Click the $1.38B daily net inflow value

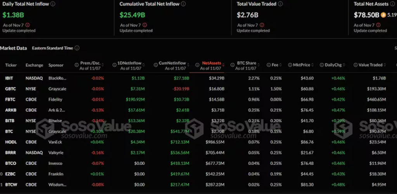click(13, 15)
